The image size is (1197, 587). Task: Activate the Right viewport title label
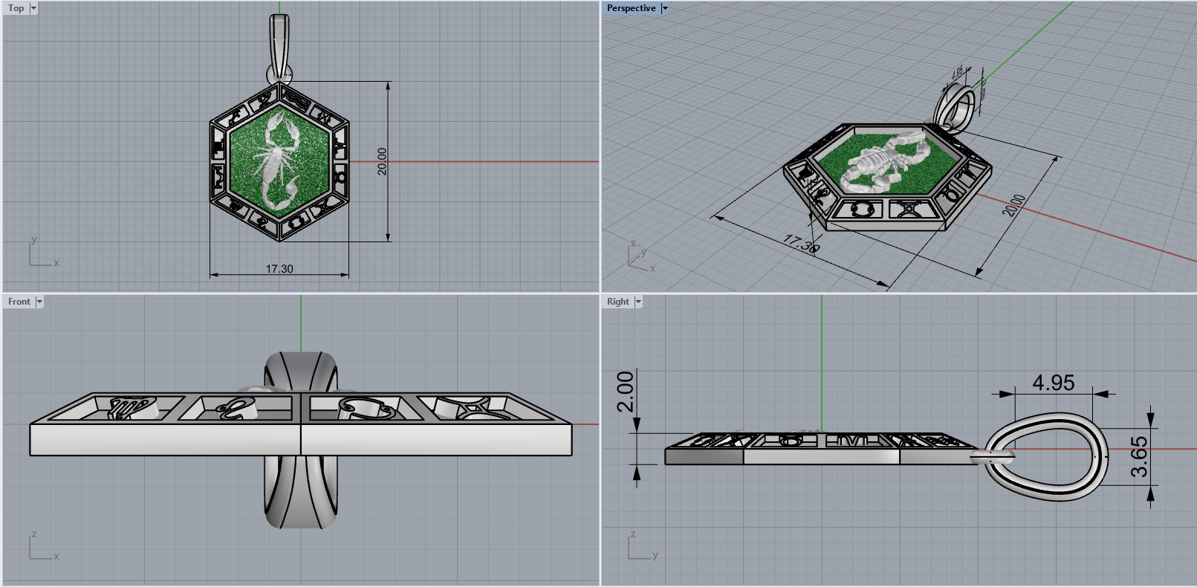click(617, 302)
